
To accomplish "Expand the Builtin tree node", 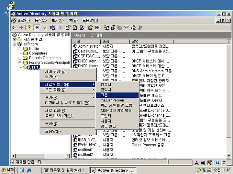I will 20,49.
